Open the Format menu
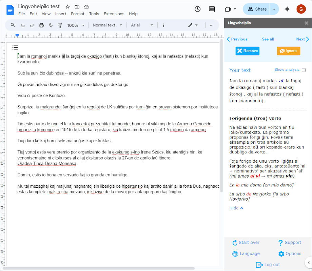 [x=78, y=14]
